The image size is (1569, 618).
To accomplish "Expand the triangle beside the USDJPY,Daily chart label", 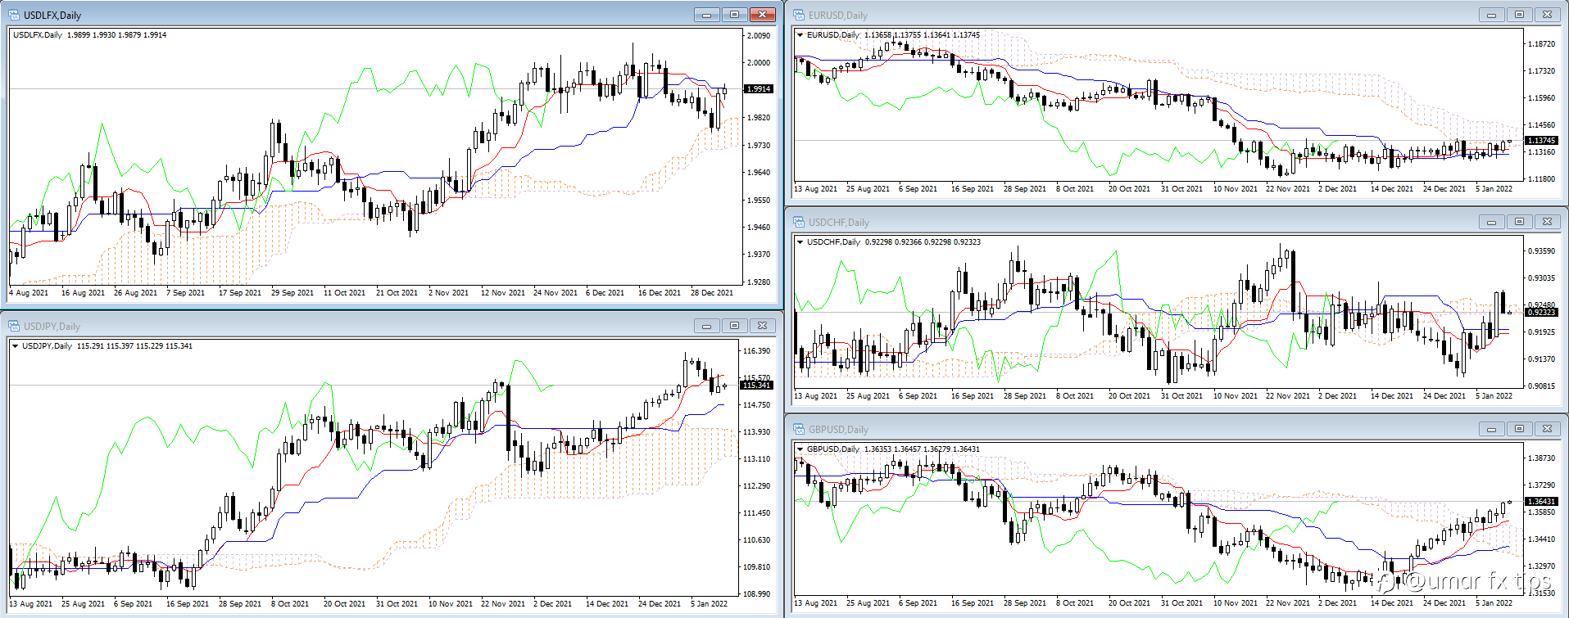I will pyautogui.click(x=16, y=346).
